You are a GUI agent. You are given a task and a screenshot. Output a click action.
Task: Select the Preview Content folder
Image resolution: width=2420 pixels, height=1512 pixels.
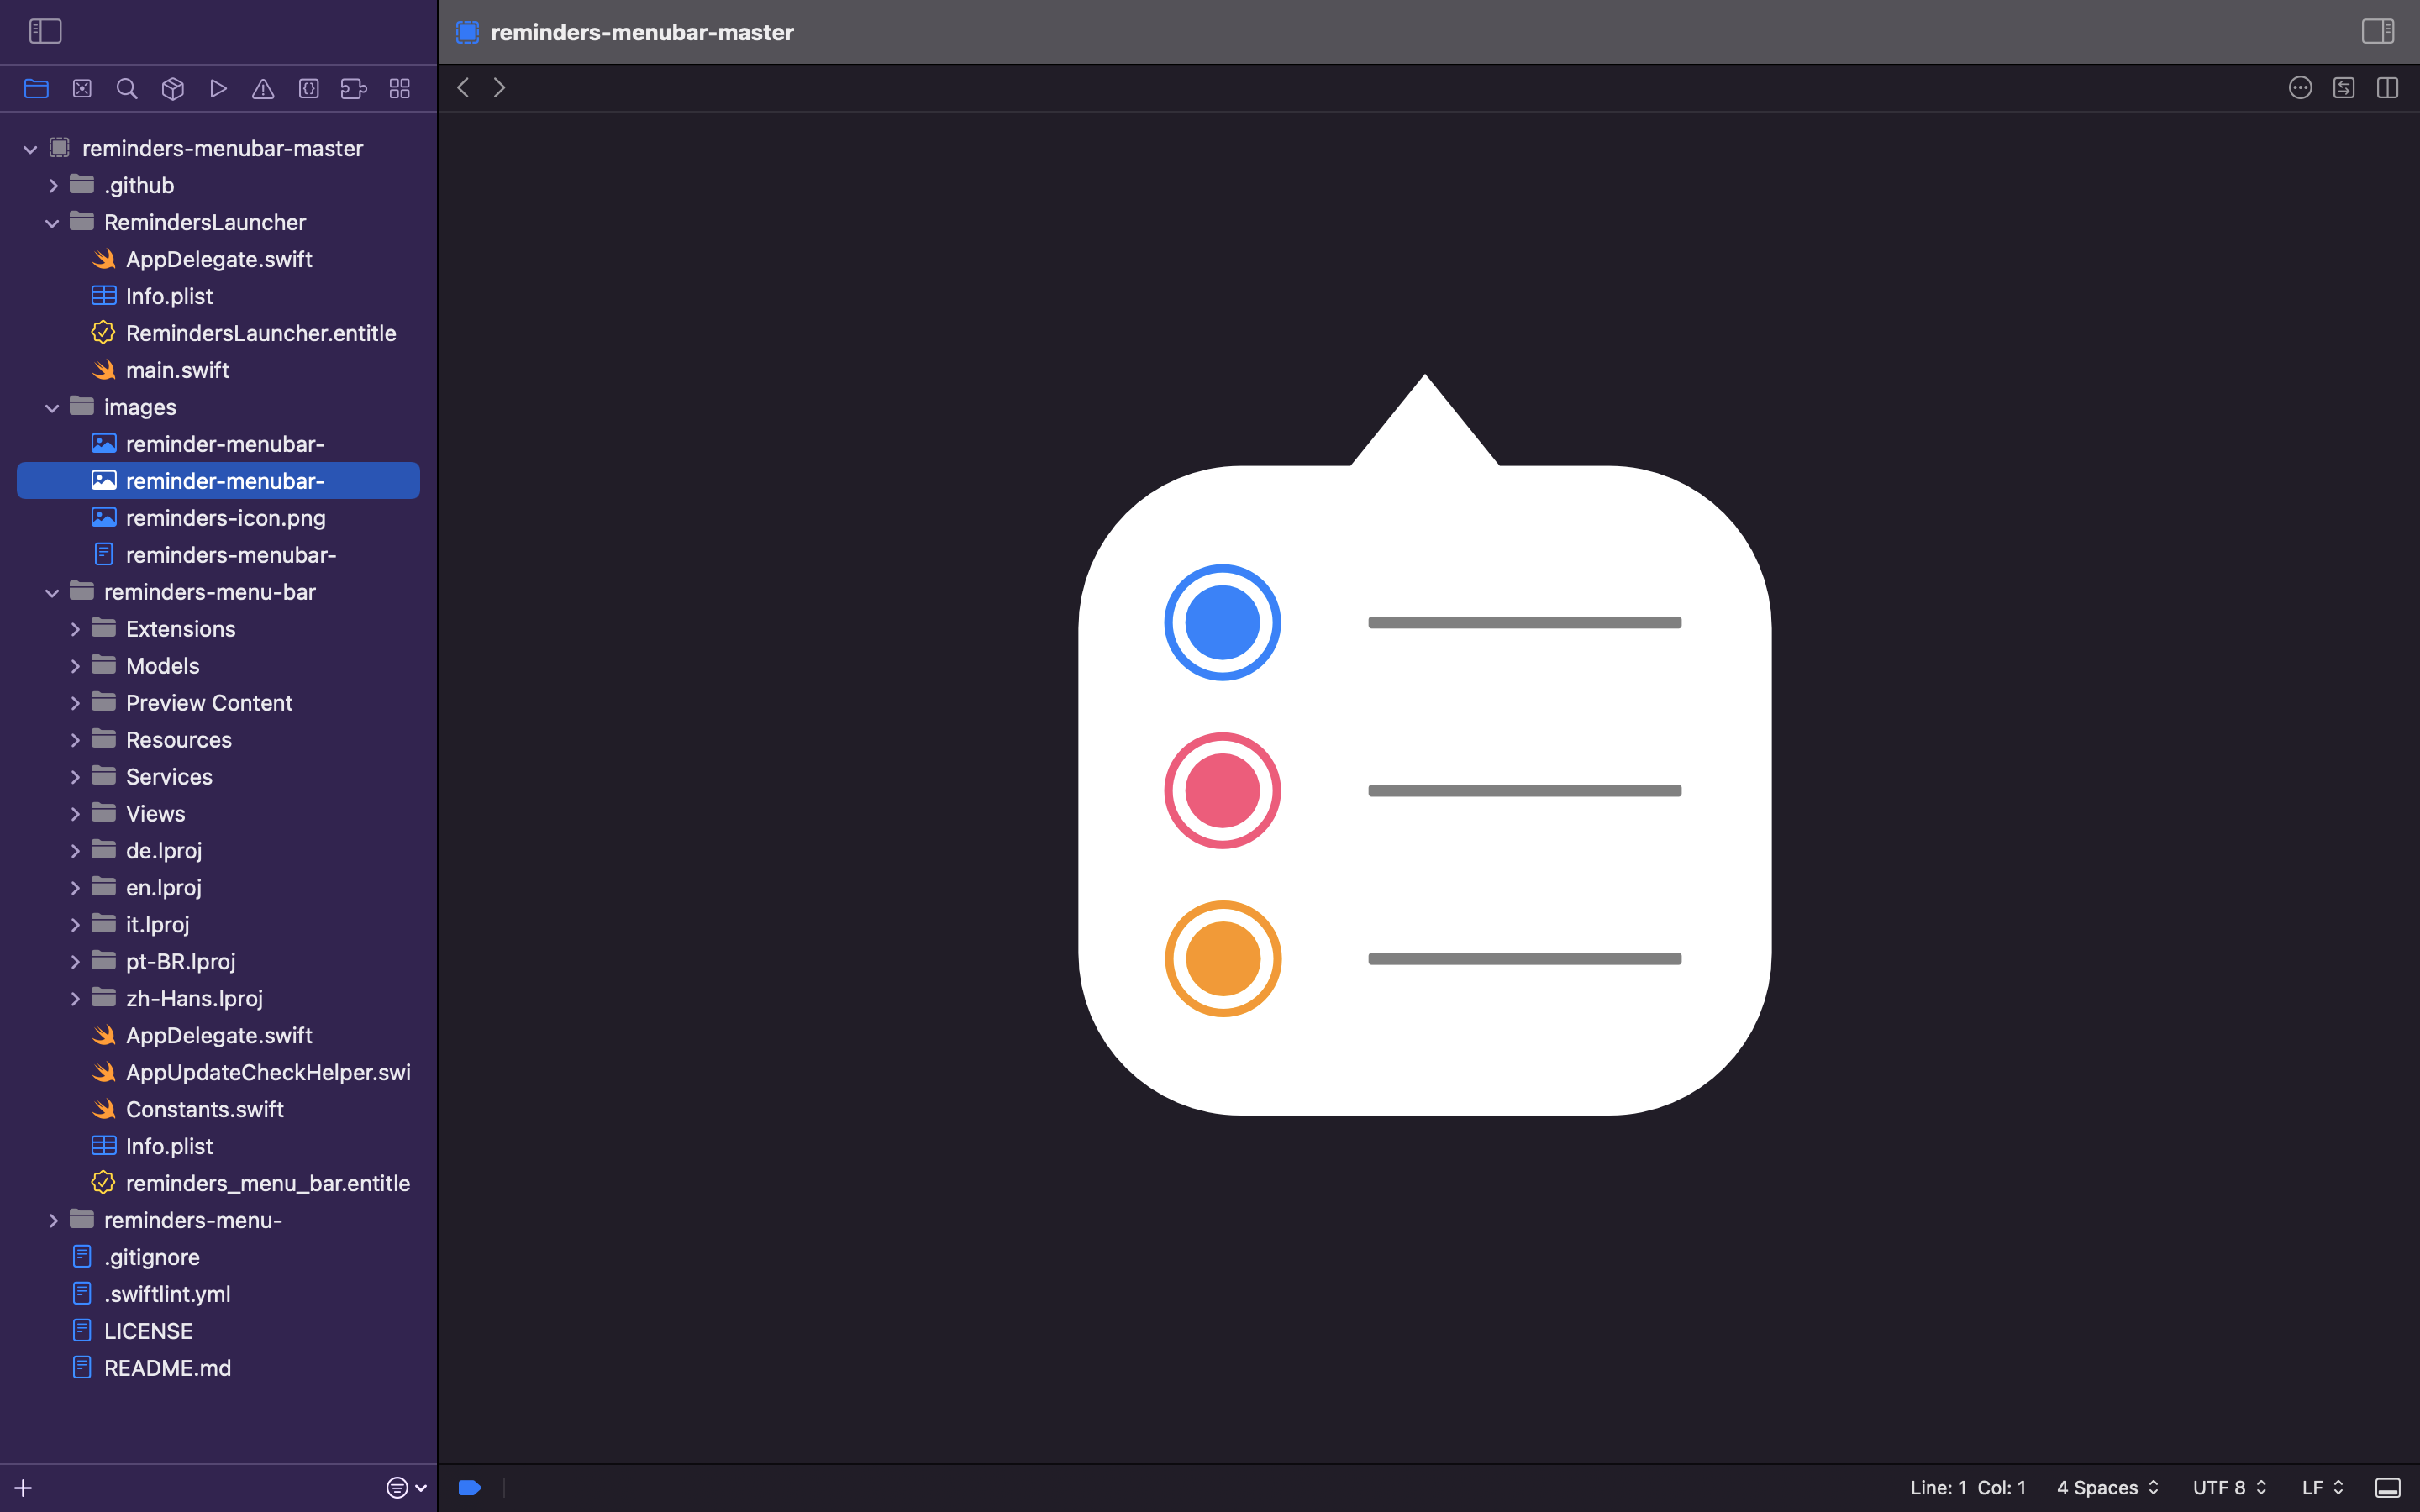click(210, 702)
